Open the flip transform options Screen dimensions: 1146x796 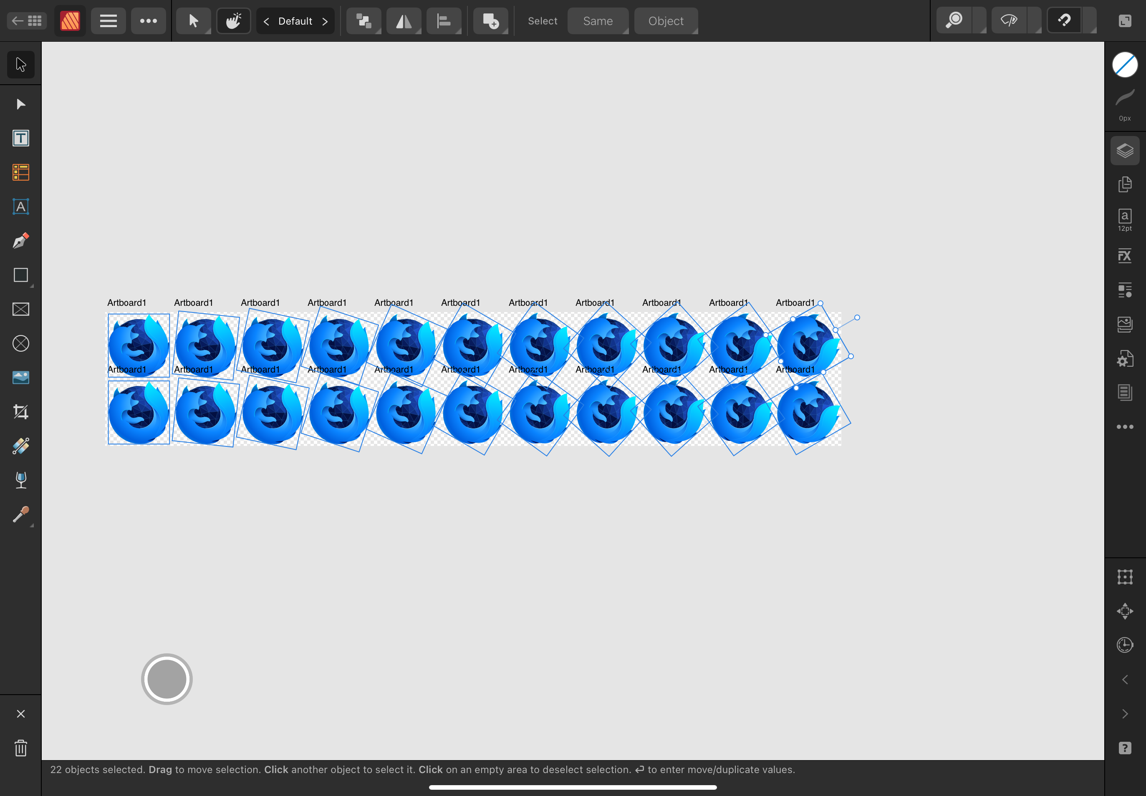point(404,21)
